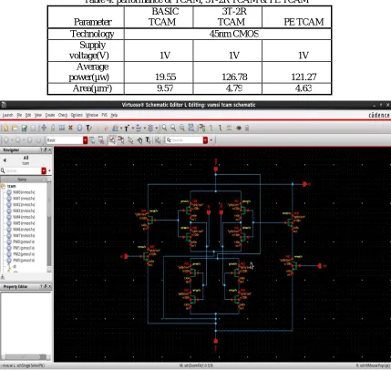Select NM7 in the Navigator tree
Viewport: 391px width, 370px height.
click(x=24, y=236)
